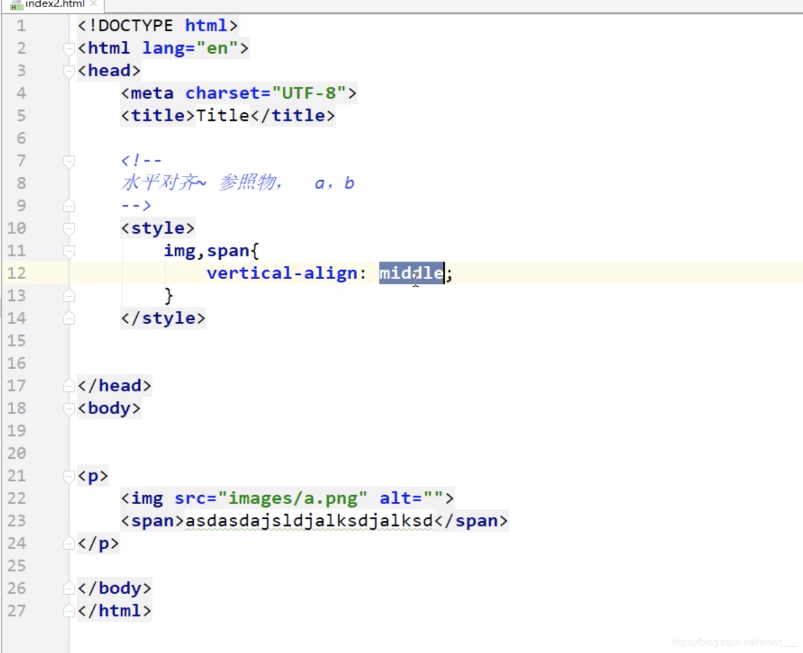
Task: Click line number 16 in the gutter
Action: click(17, 363)
